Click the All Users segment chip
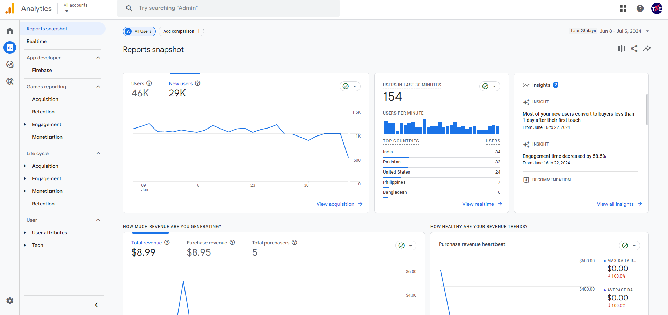The width and height of the screenshot is (668, 315). tap(139, 31)
